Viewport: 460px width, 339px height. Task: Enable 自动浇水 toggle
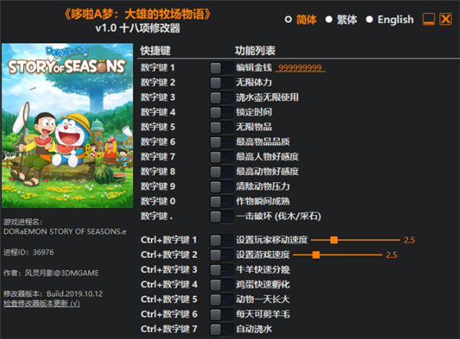click(x=222, y=329)
